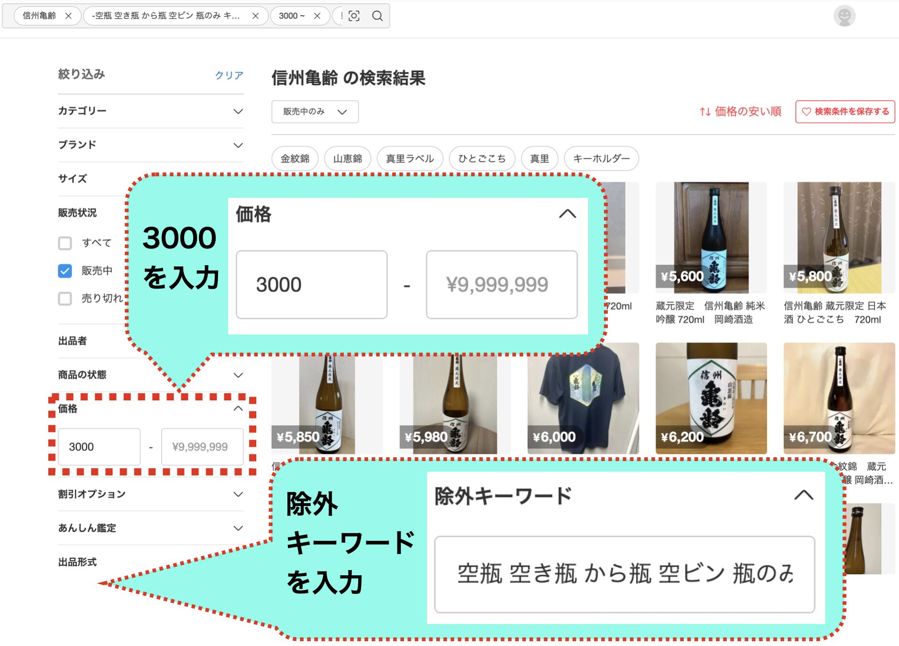Image resolution: width=899 pixels, height=646 pixels.
Task: Open the ¥5,980 sake bottle listing
Action: click(455, 405)
